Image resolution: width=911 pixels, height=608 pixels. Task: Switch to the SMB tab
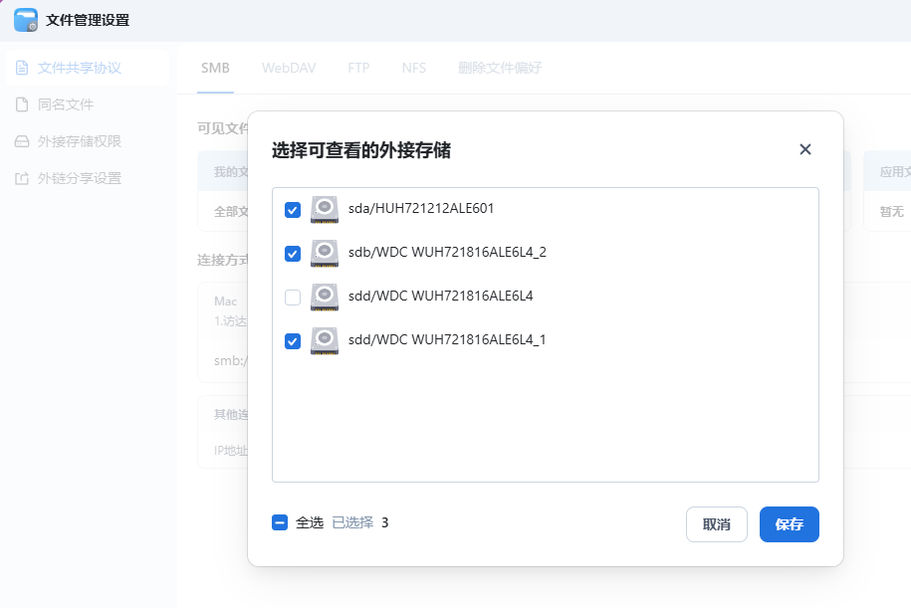(215, 68)
